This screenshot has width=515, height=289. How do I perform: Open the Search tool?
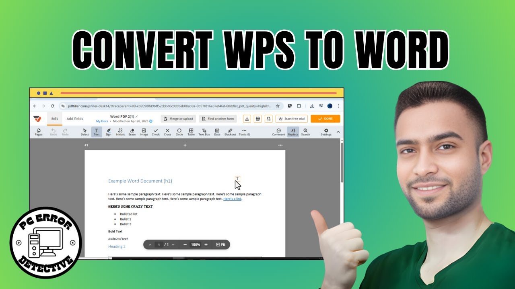[305, 132]
